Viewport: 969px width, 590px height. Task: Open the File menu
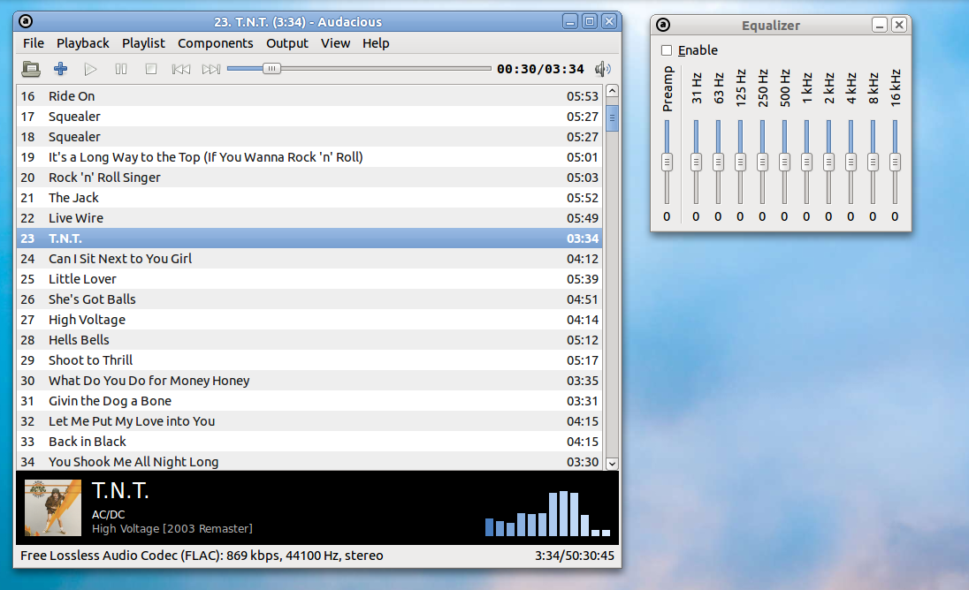34,43
